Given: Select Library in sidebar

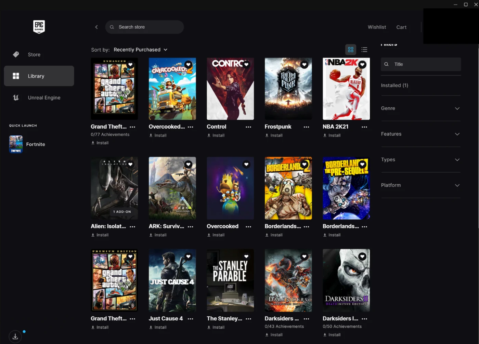Looking at the screenshot, I should point(39,76).
